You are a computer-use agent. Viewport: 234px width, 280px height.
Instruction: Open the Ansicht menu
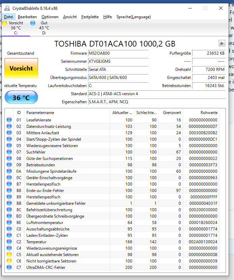point(70,17)
